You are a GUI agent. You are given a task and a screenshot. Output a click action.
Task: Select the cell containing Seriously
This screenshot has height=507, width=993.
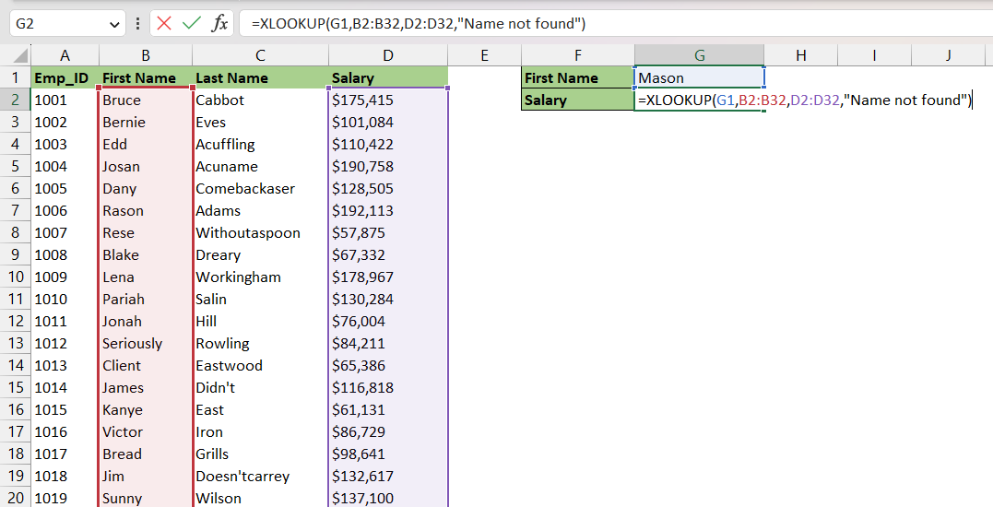tap(146, 344)
